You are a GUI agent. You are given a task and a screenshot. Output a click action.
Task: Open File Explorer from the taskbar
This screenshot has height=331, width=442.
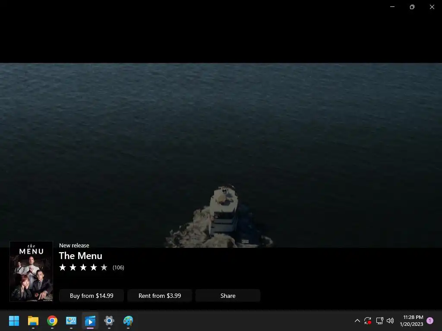pos(33,321)
